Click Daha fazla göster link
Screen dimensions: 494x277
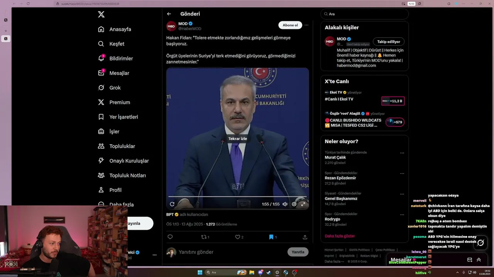click(x=340, y=236)
